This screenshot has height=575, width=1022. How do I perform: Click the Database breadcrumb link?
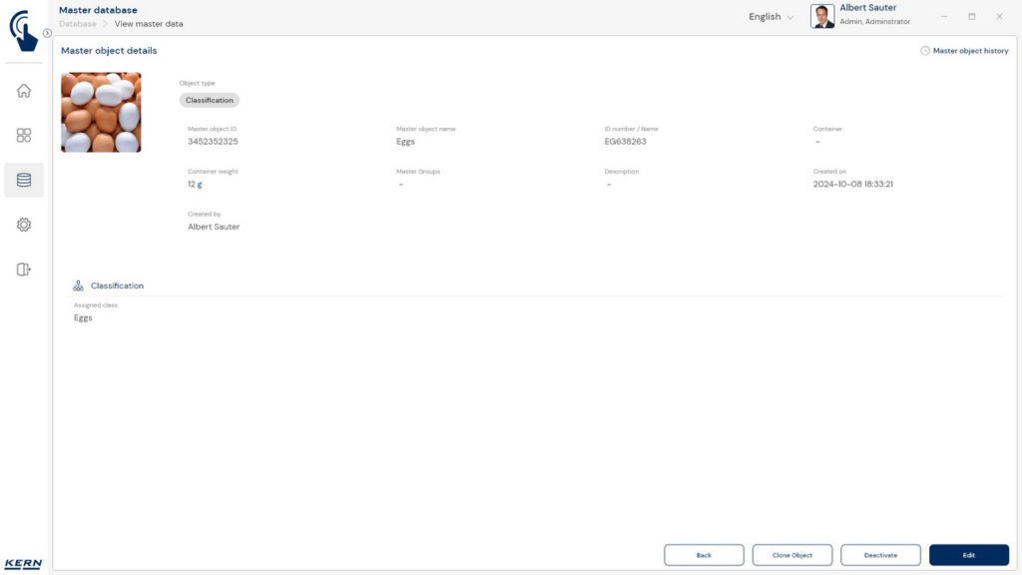[x=78, y=24]
